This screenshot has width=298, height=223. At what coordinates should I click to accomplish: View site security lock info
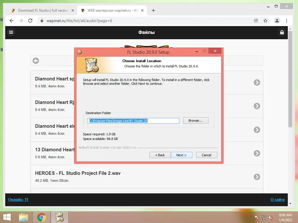point(42,21)
